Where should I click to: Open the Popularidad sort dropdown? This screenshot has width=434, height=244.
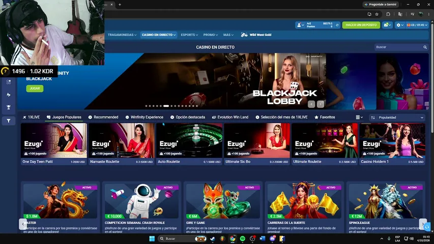click(x=397, y=117)
